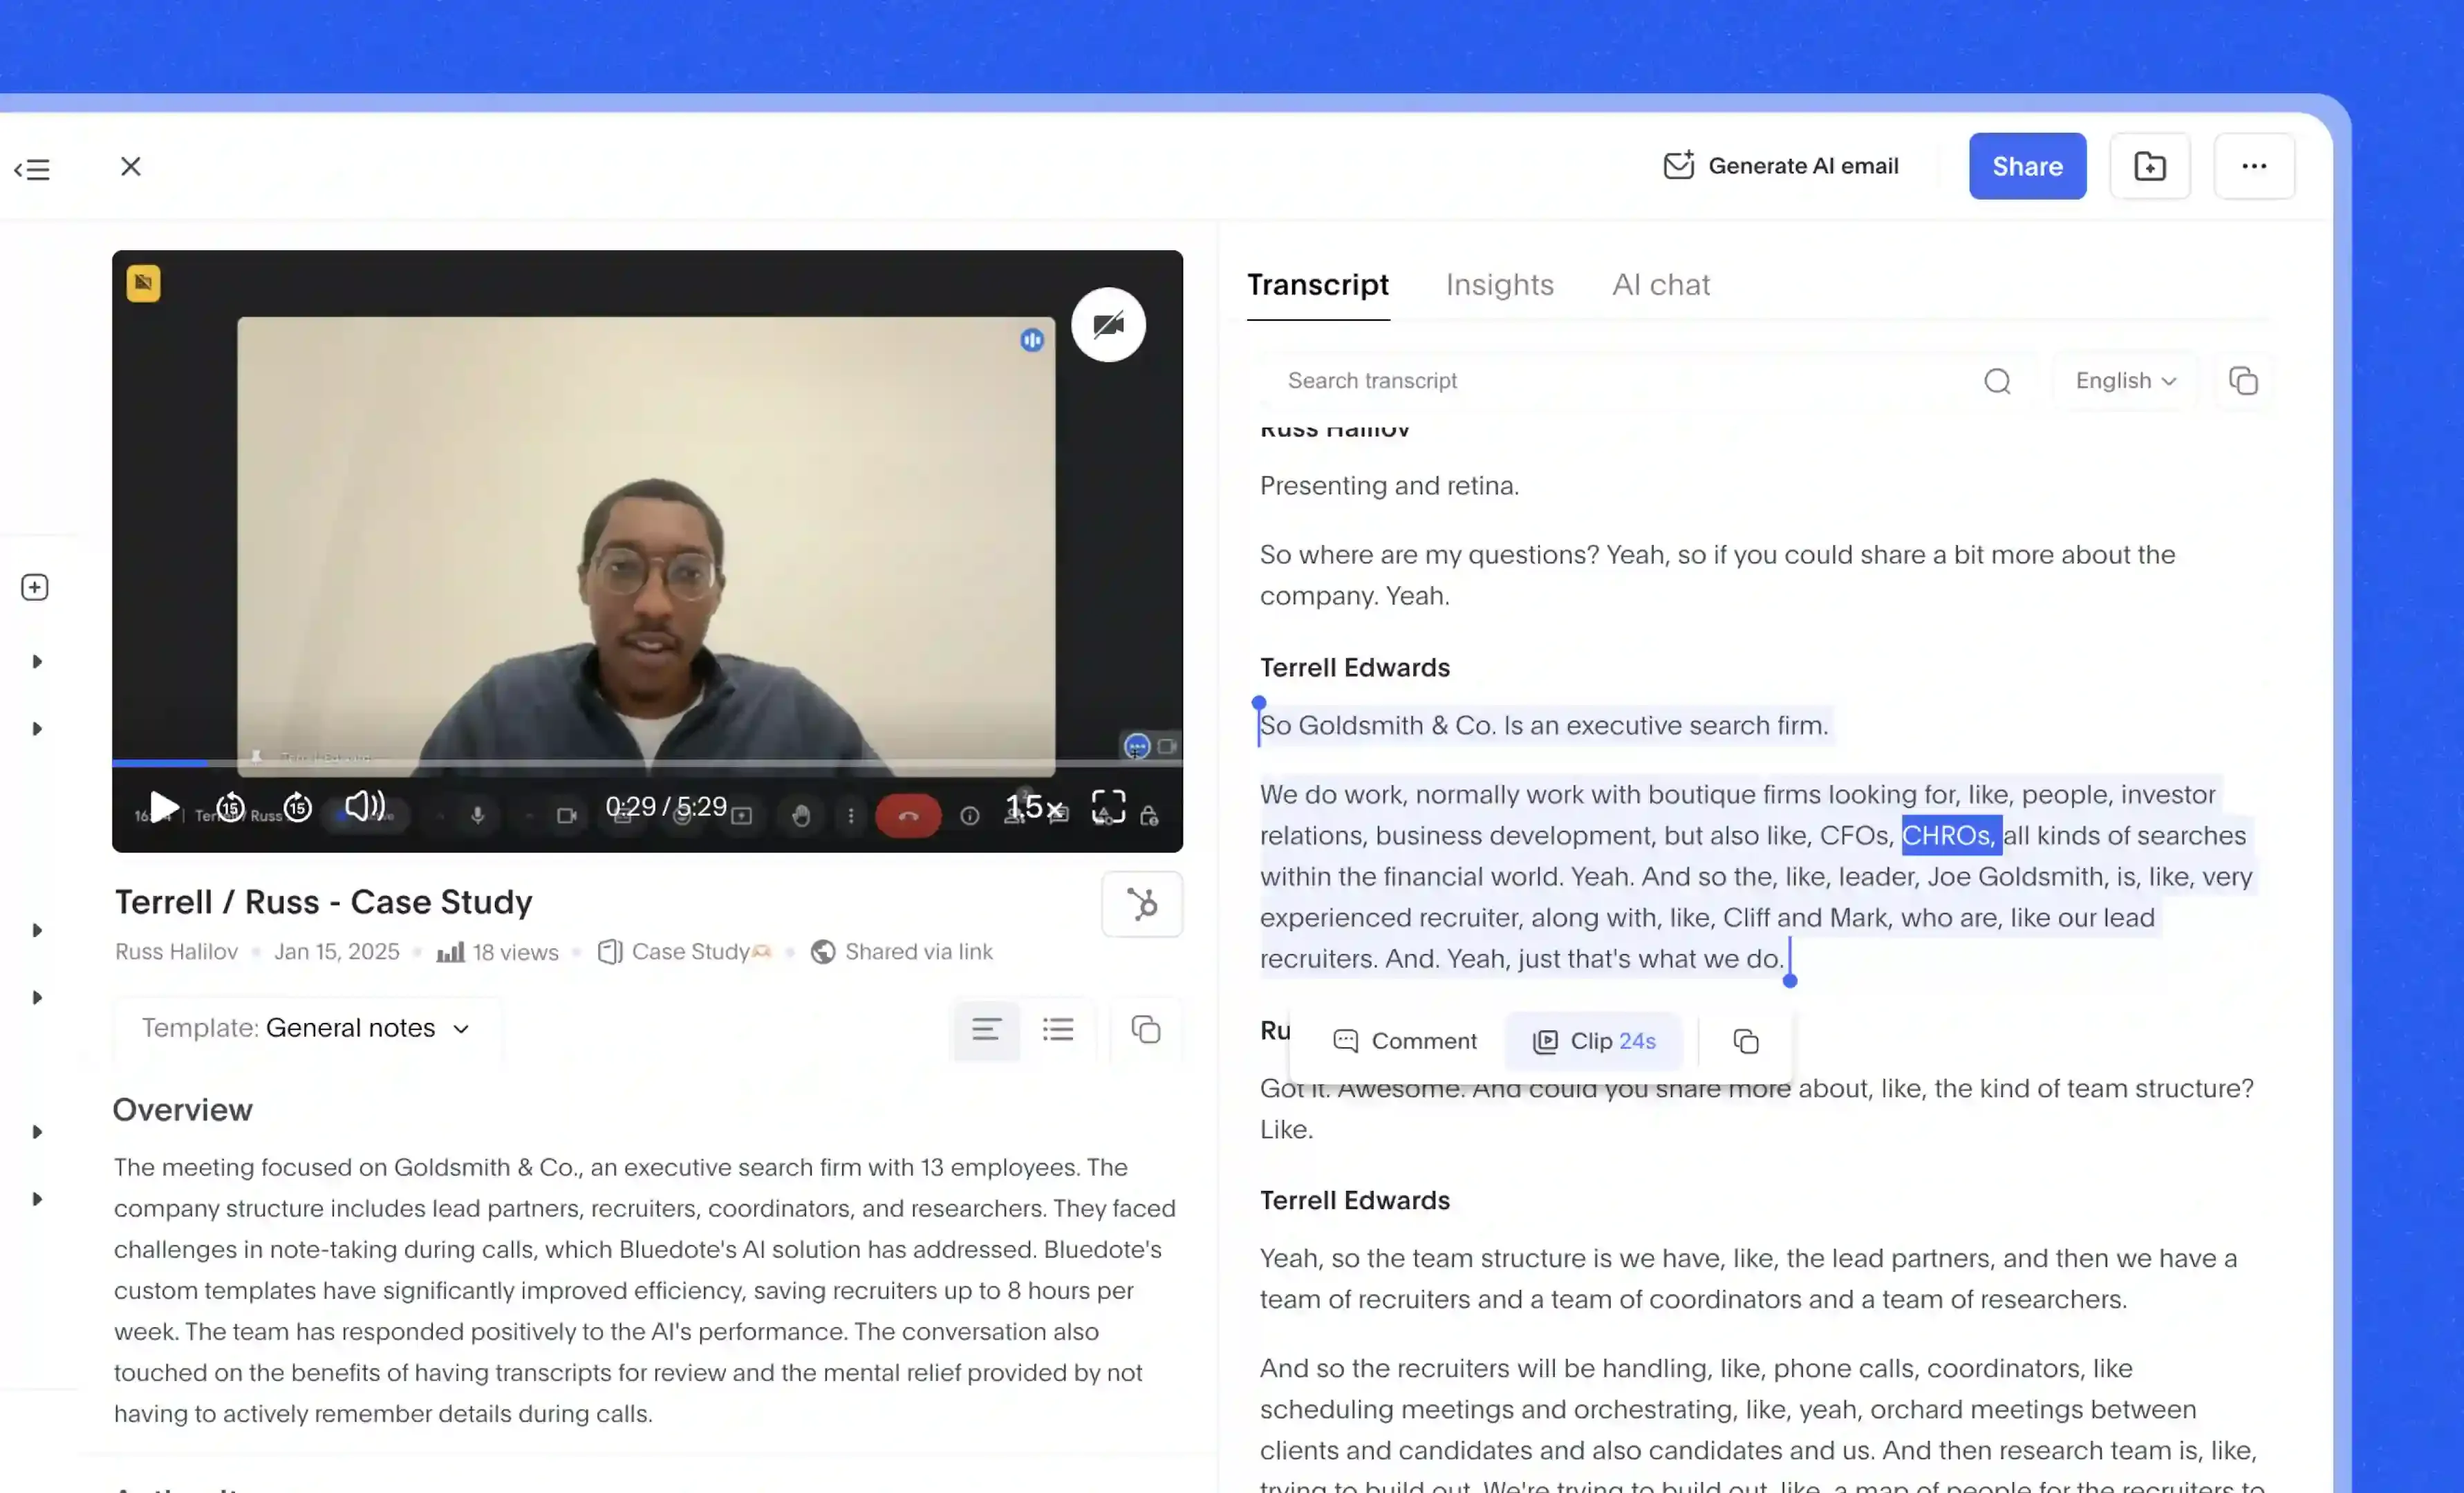The height and width of the screenshot is (1493, 2464).
Task: Open the English language dropdown
Action: coord(2125,381)
